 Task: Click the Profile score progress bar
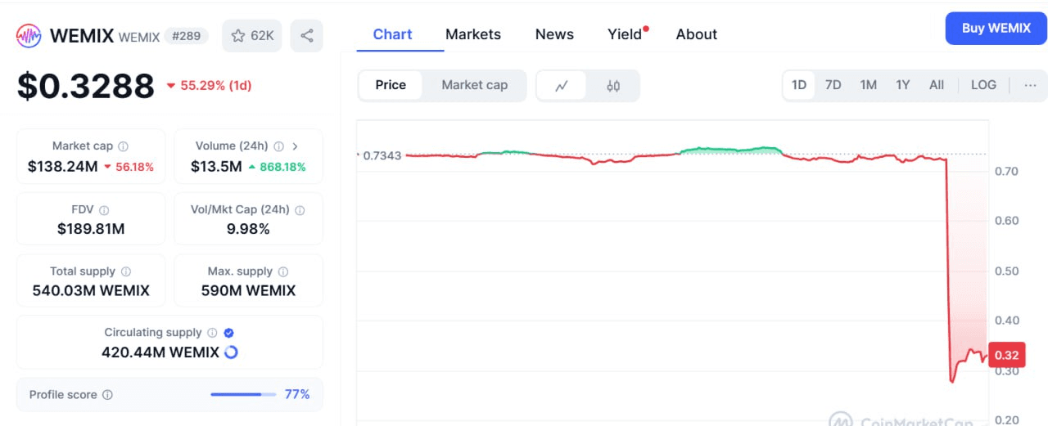tap(242, 395)
